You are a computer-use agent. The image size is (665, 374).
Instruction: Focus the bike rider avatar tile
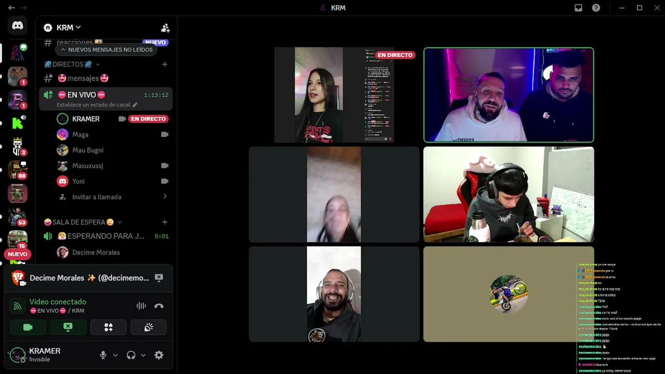click(x=509, y=294)
